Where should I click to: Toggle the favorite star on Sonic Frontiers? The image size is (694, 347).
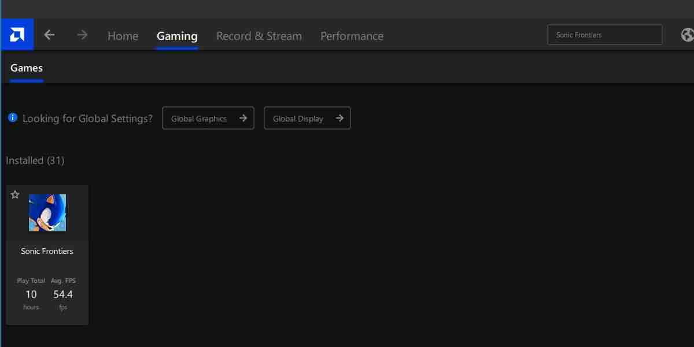(x=15, y=194)
